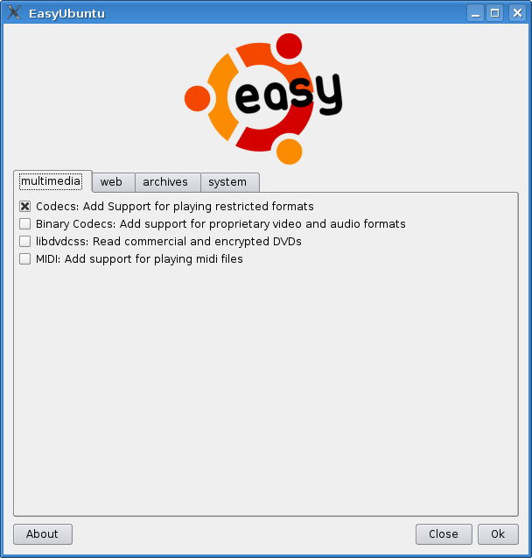The image size is (532, 558).
Task: Close window using title bar X button
Action: tap(517, 13)
